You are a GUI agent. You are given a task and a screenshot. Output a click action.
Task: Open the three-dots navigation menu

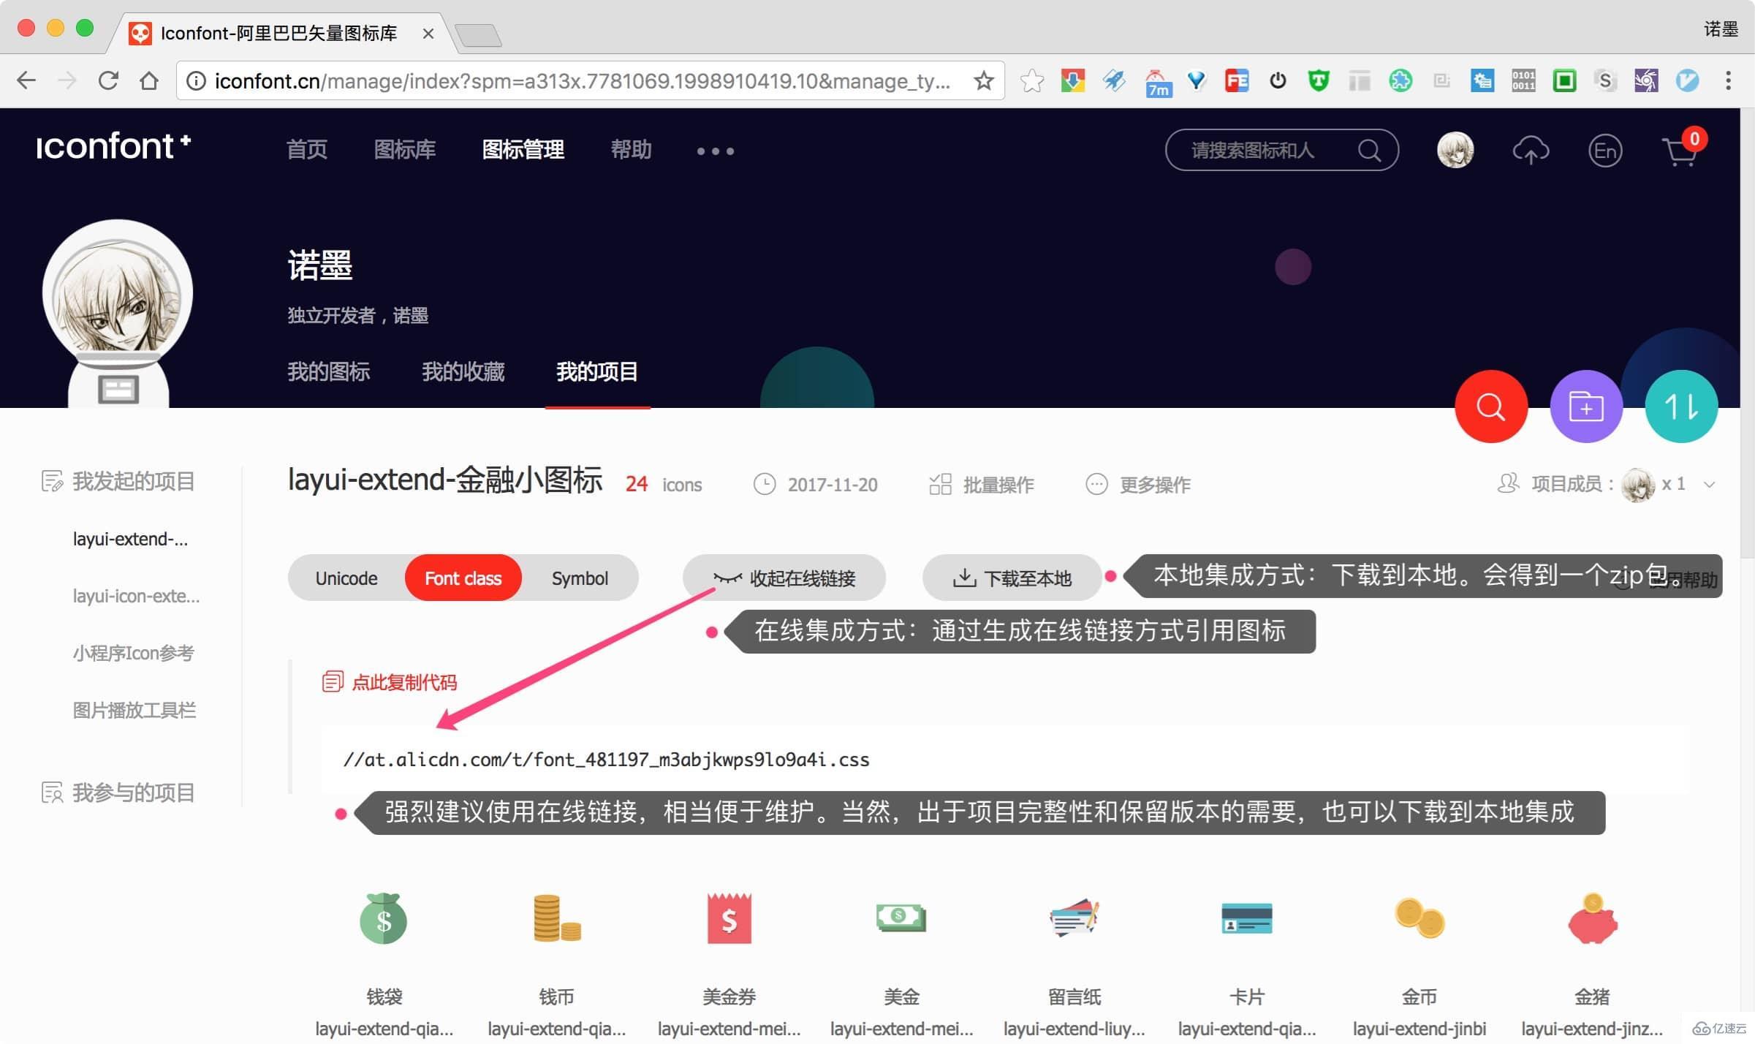pos(715,151)
